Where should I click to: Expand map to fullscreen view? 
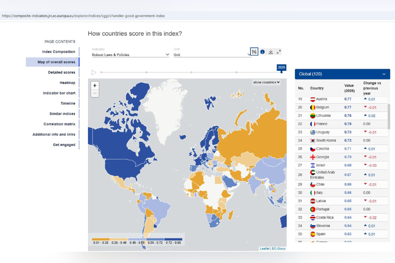pos(278,52)
